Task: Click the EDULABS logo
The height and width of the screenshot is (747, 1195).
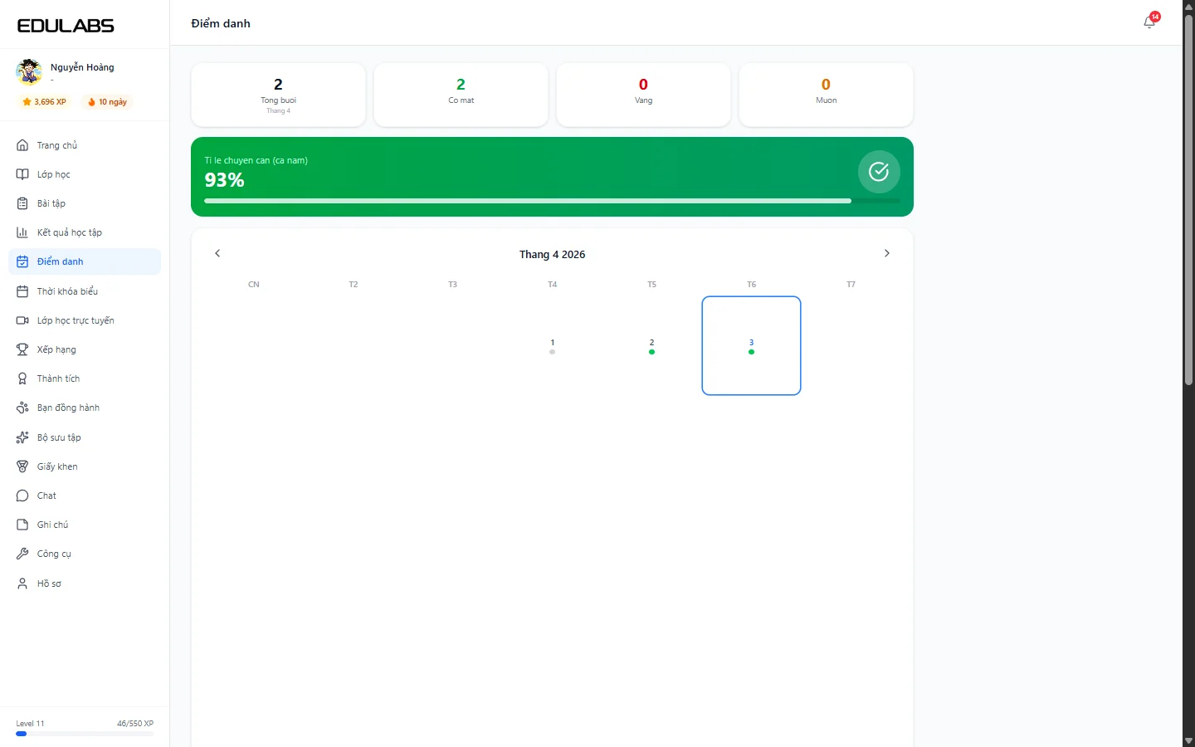Action: [66, 26]
